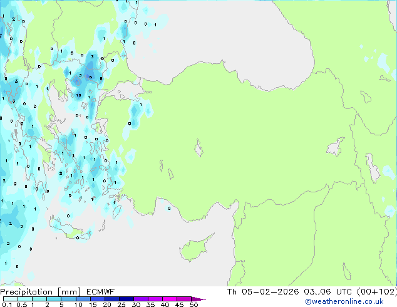Click the legend label '35'
This screenshot has height=307, width=397.
tap(150, 304)
